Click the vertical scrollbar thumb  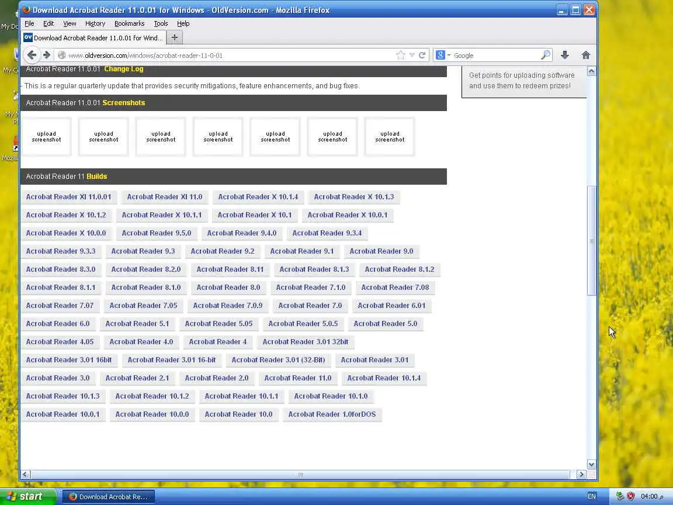[591, 240]
